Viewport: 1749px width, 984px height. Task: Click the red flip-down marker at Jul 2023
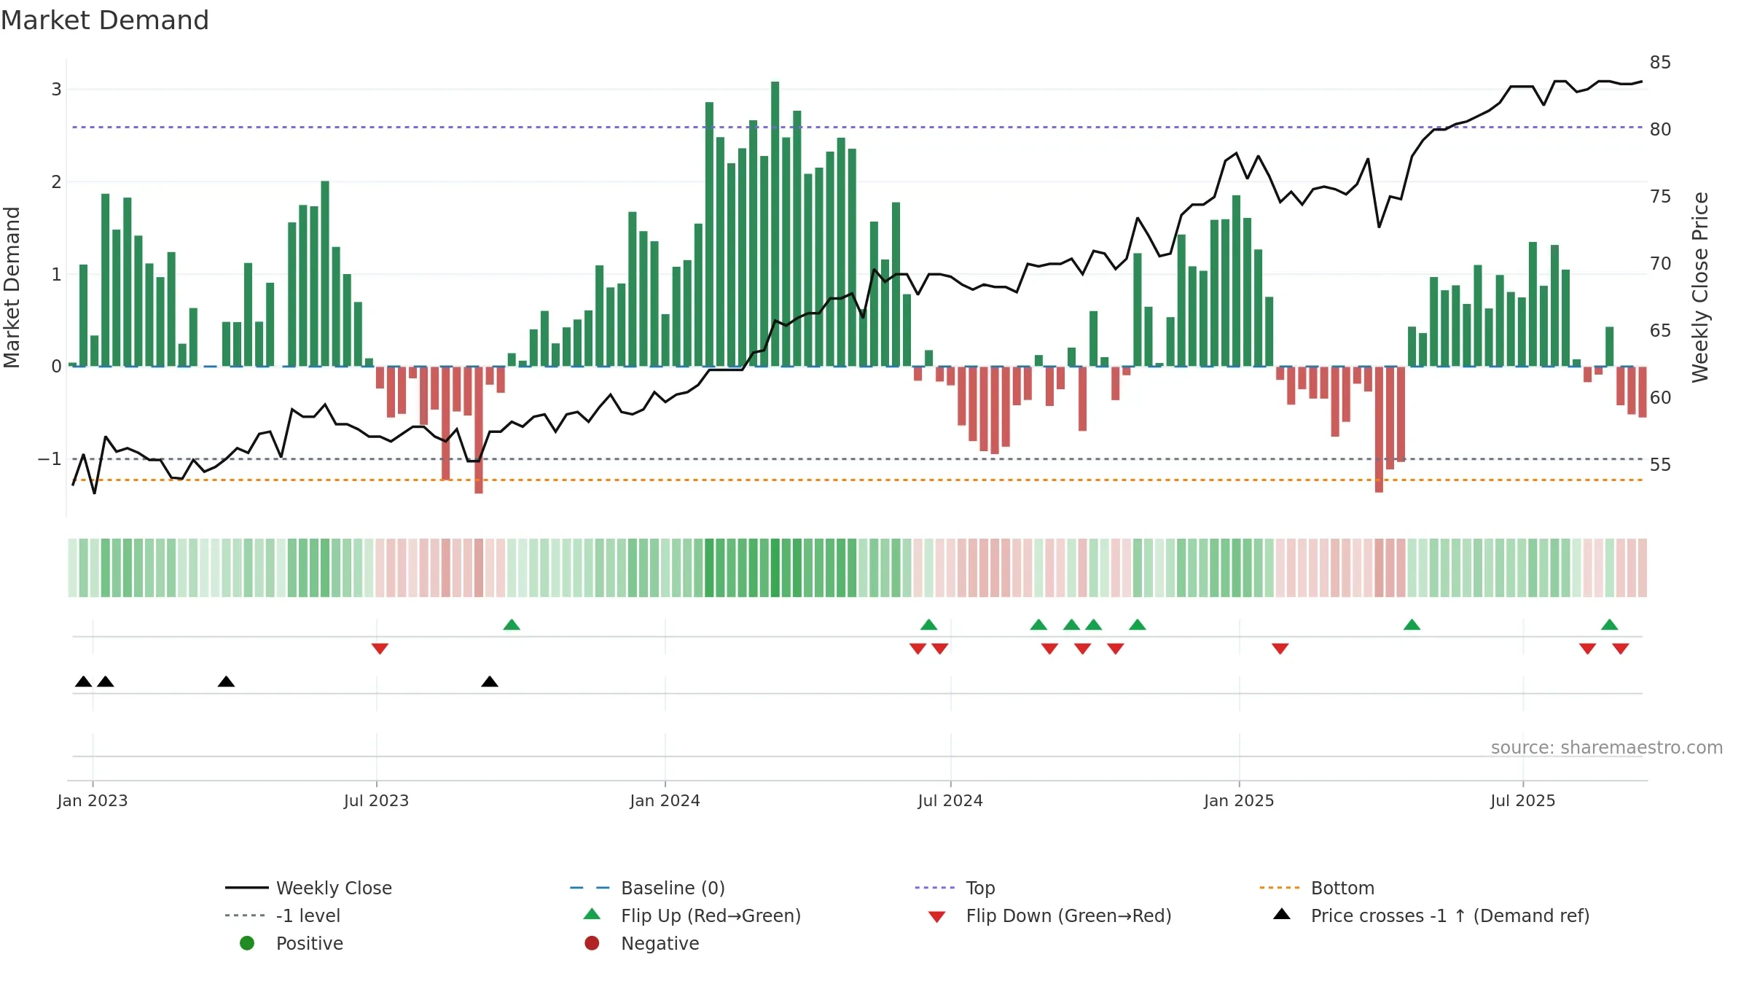[x=380, y=649]
